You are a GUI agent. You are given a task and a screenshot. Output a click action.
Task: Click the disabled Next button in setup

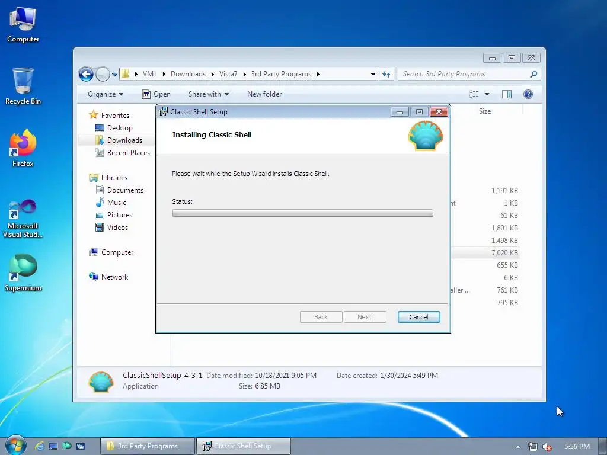tap(365, 317)
